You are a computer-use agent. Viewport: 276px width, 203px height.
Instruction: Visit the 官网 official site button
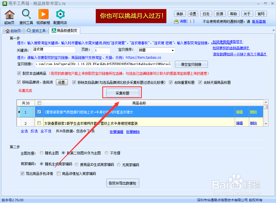[x=260, y=14]
